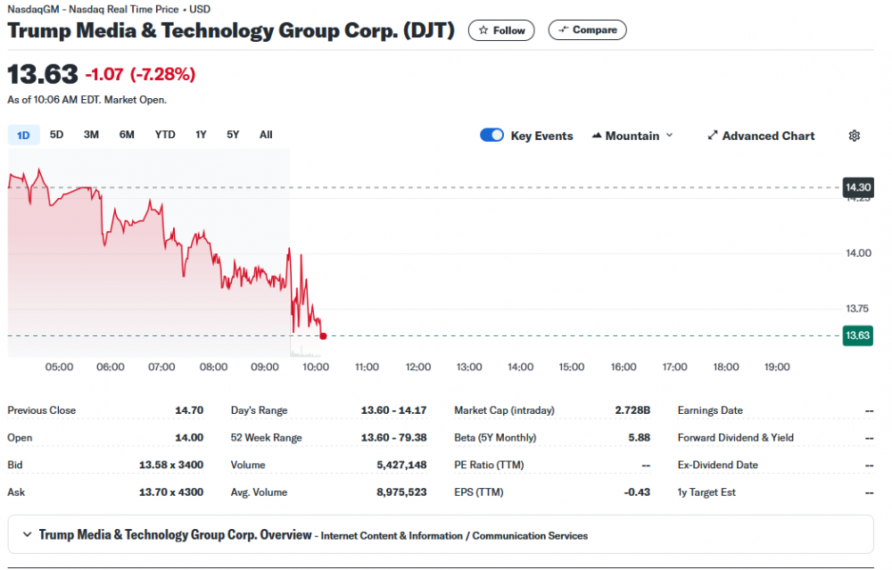The height and width of the screenshot is (570, 892).
Task: Toggle the Key Events switch
Action: [491, 136]
